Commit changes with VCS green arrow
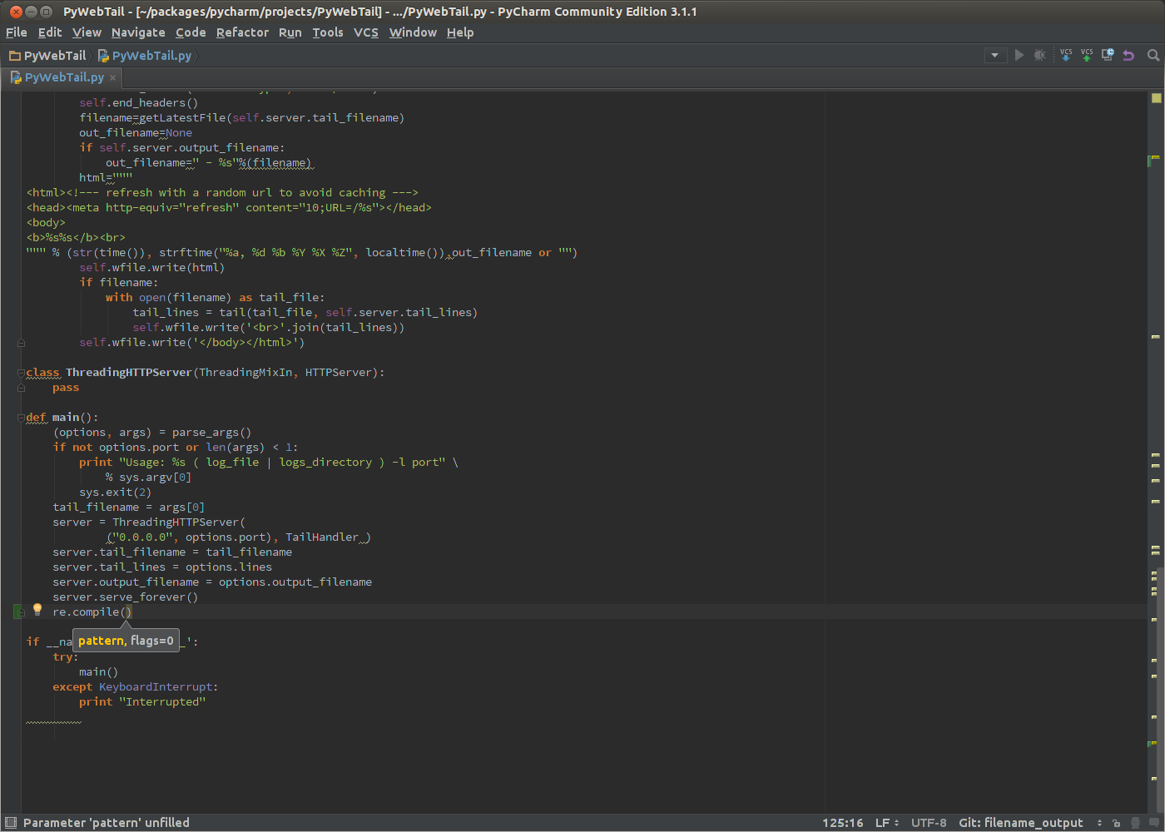The image size is (1165, 832). [x=1087, y=55]
